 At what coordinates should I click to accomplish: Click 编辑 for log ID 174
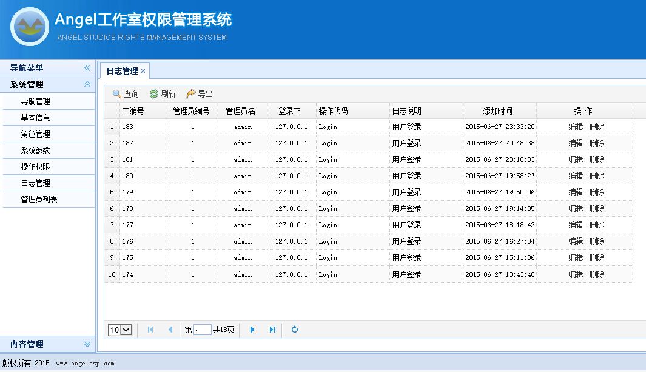coord(576,274)
